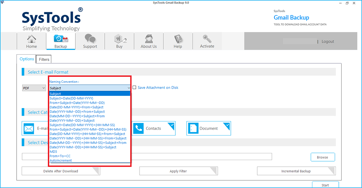This screenshot has width=362, height=188.
Task: Click the Apply Filter button
Action: click(x=178, y=171)
